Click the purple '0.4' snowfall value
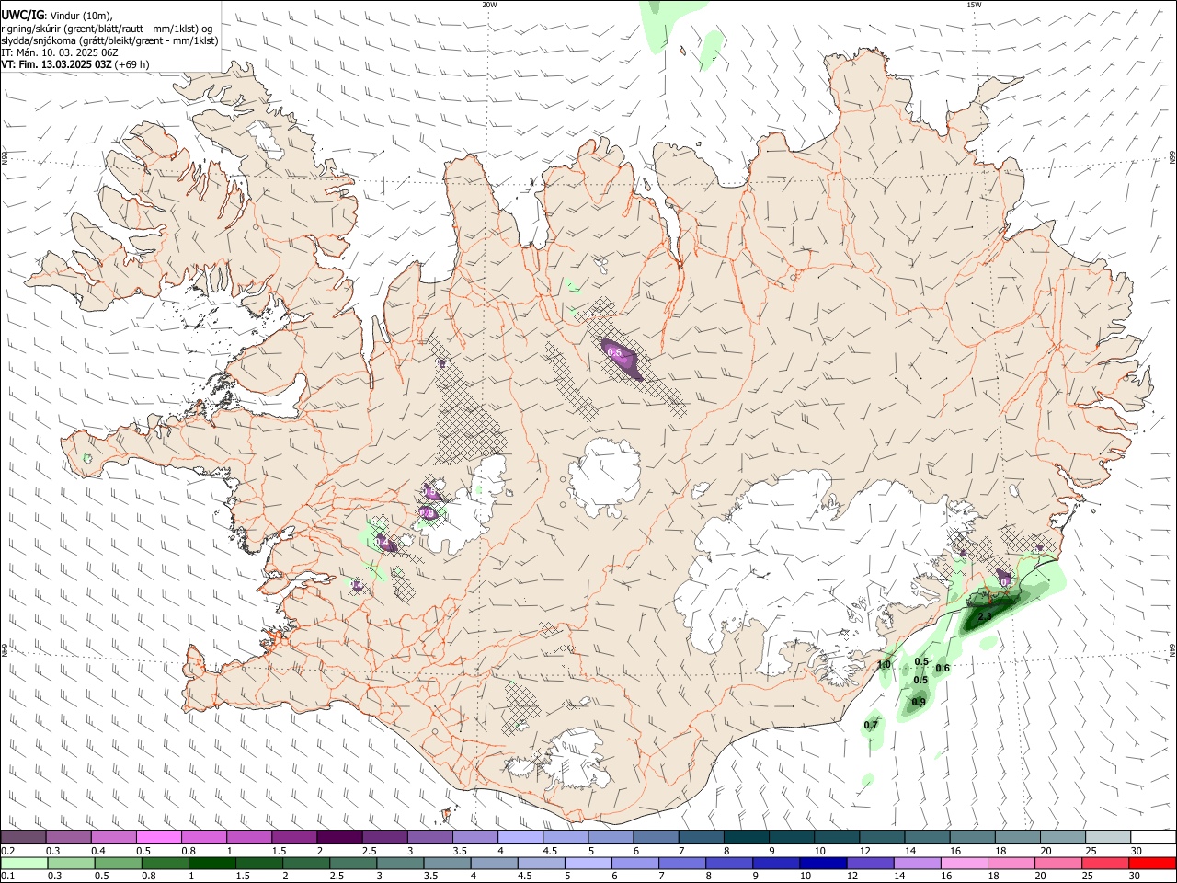The height and width of the screenshot is (883, 1177). pos(383,543)
